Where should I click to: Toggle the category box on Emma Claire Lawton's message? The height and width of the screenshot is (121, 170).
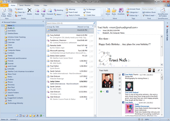click(90, 57)
